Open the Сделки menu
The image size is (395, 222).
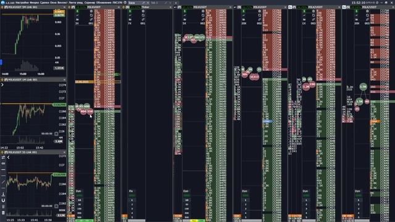pyautogui.click(x=44, y=2)
